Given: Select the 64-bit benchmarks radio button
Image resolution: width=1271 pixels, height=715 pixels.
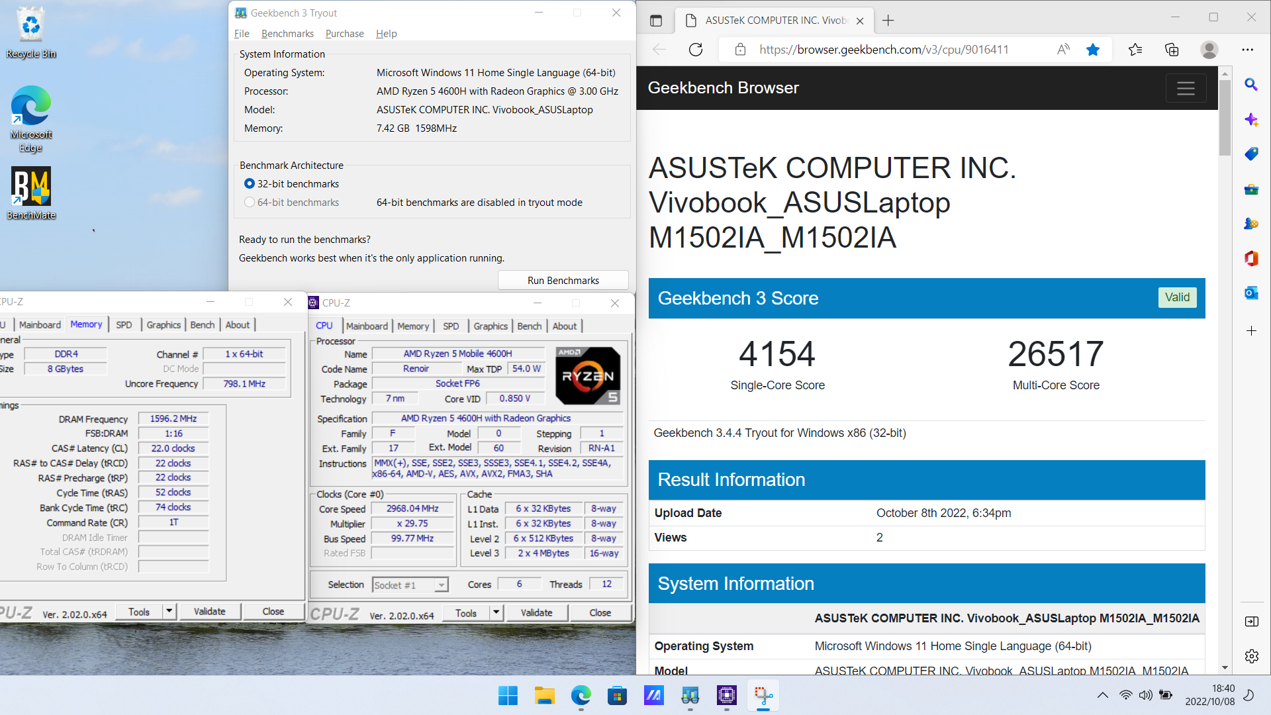Looking at the screenshot, I should click(250, 202).
